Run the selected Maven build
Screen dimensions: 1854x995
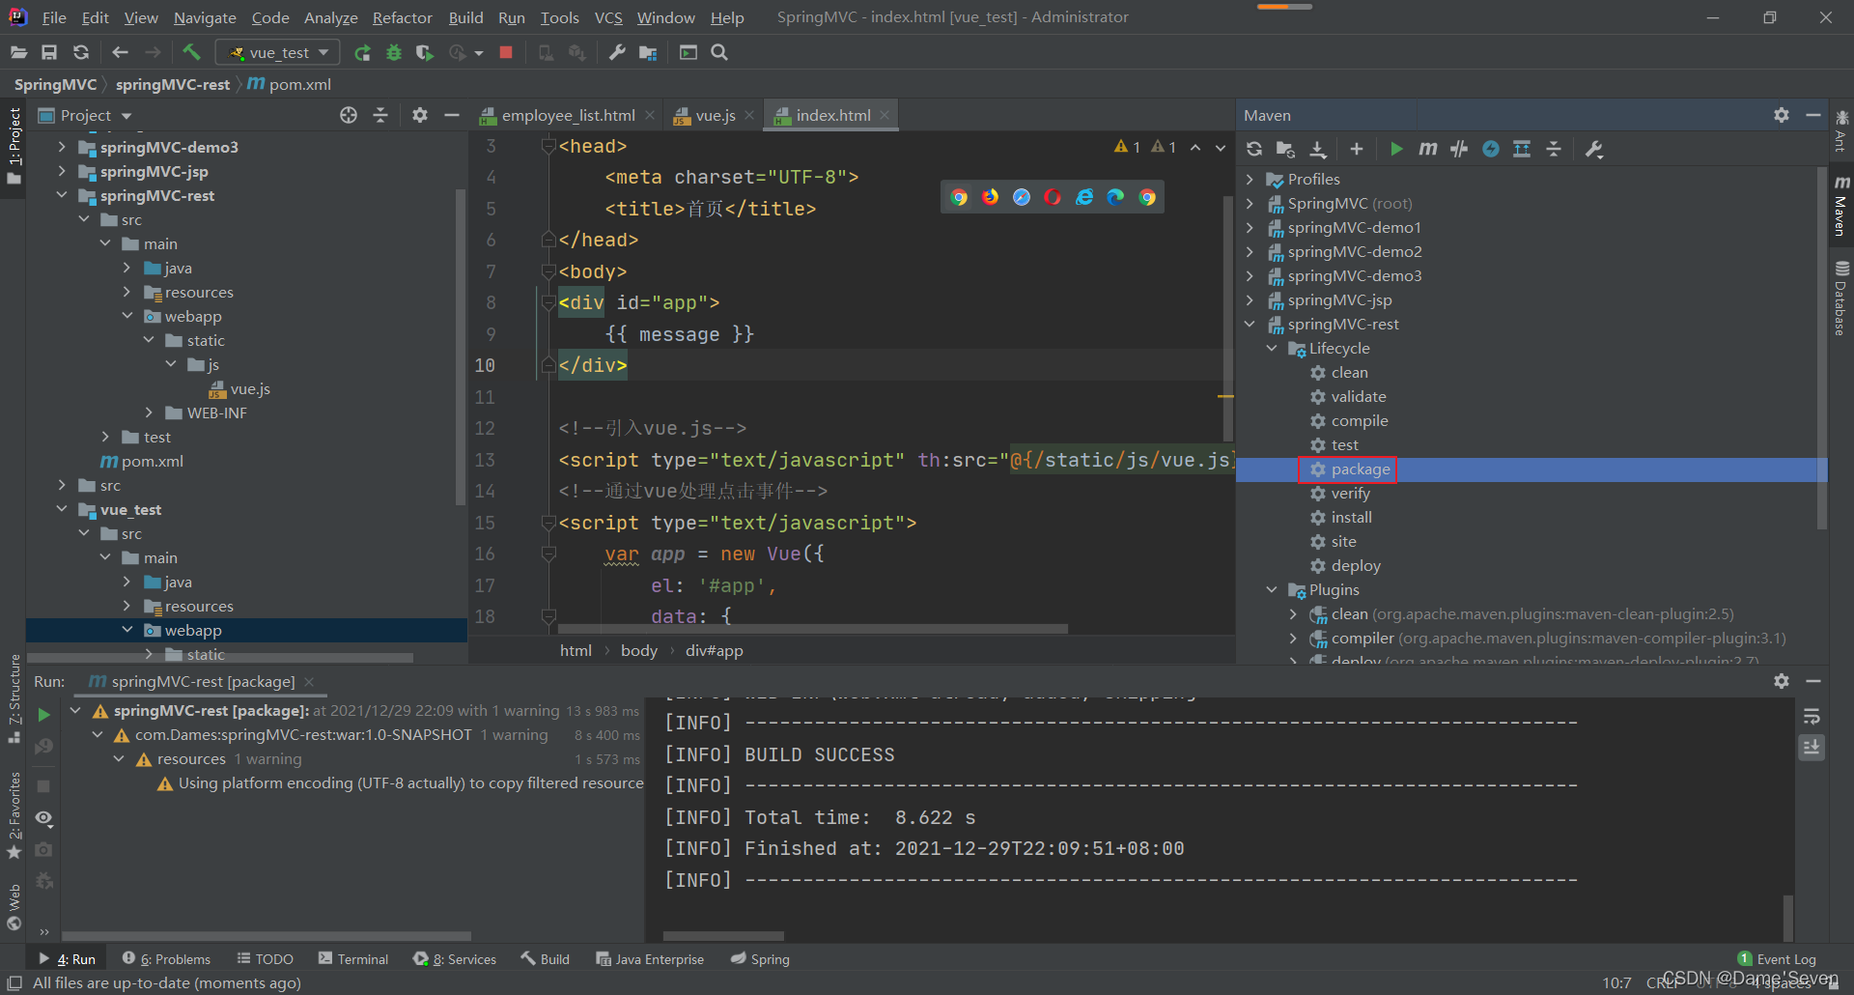pyautogui.click(x=1396, y=149)
